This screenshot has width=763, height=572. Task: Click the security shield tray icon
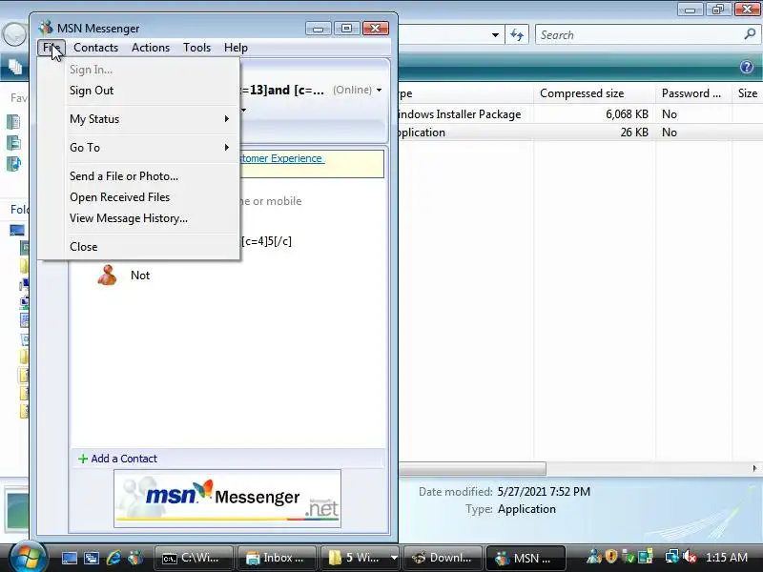pyautogui.click(x=611, y=557)
